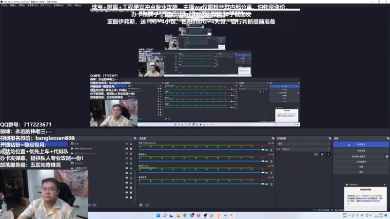The height and width of the screenshot is (219, 390).
Task: Open the 停靠窗口 (Docks) menu
Action: 33,5
